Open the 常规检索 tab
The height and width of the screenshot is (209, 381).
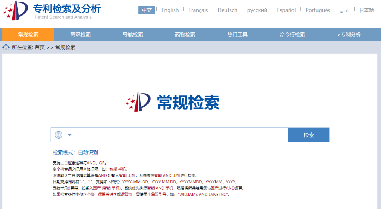tap(28, 35)
